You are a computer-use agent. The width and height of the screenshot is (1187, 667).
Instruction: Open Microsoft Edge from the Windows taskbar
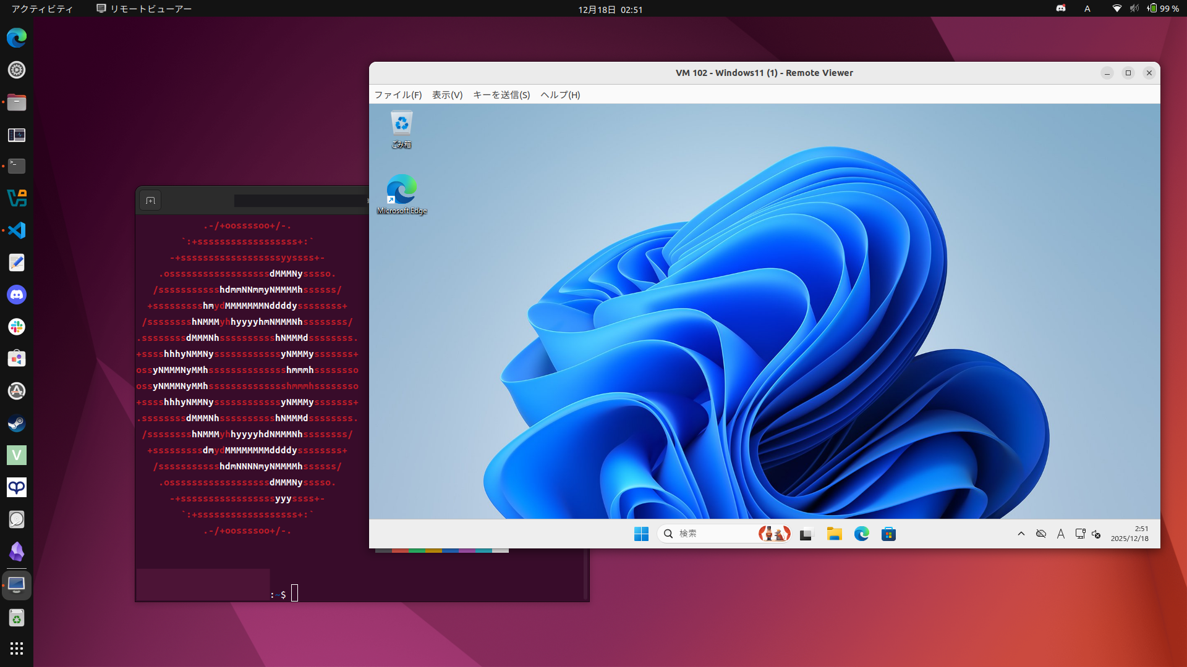pyautogui.click(x=862, y=533)
